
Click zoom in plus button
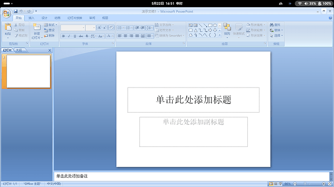pyautogui.click(x=324, y=184)
